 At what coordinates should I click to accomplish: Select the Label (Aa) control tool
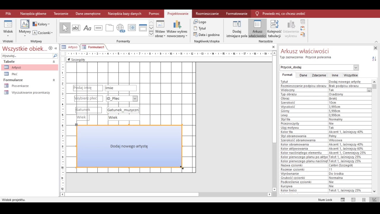(x=87, y=28)
